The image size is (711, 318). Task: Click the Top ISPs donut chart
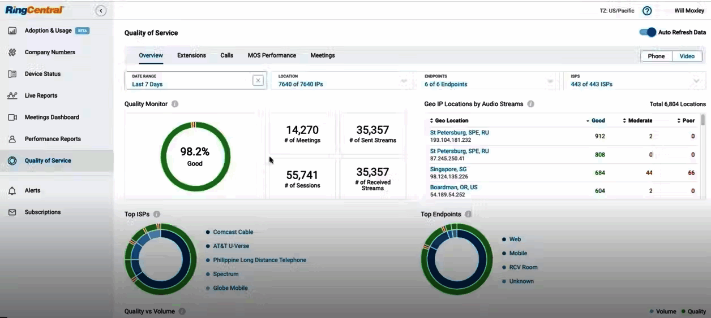pyautogui.click(x=160, y=259)
